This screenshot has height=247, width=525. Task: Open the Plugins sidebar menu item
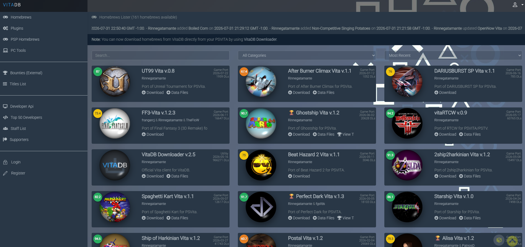pos(17,28)
